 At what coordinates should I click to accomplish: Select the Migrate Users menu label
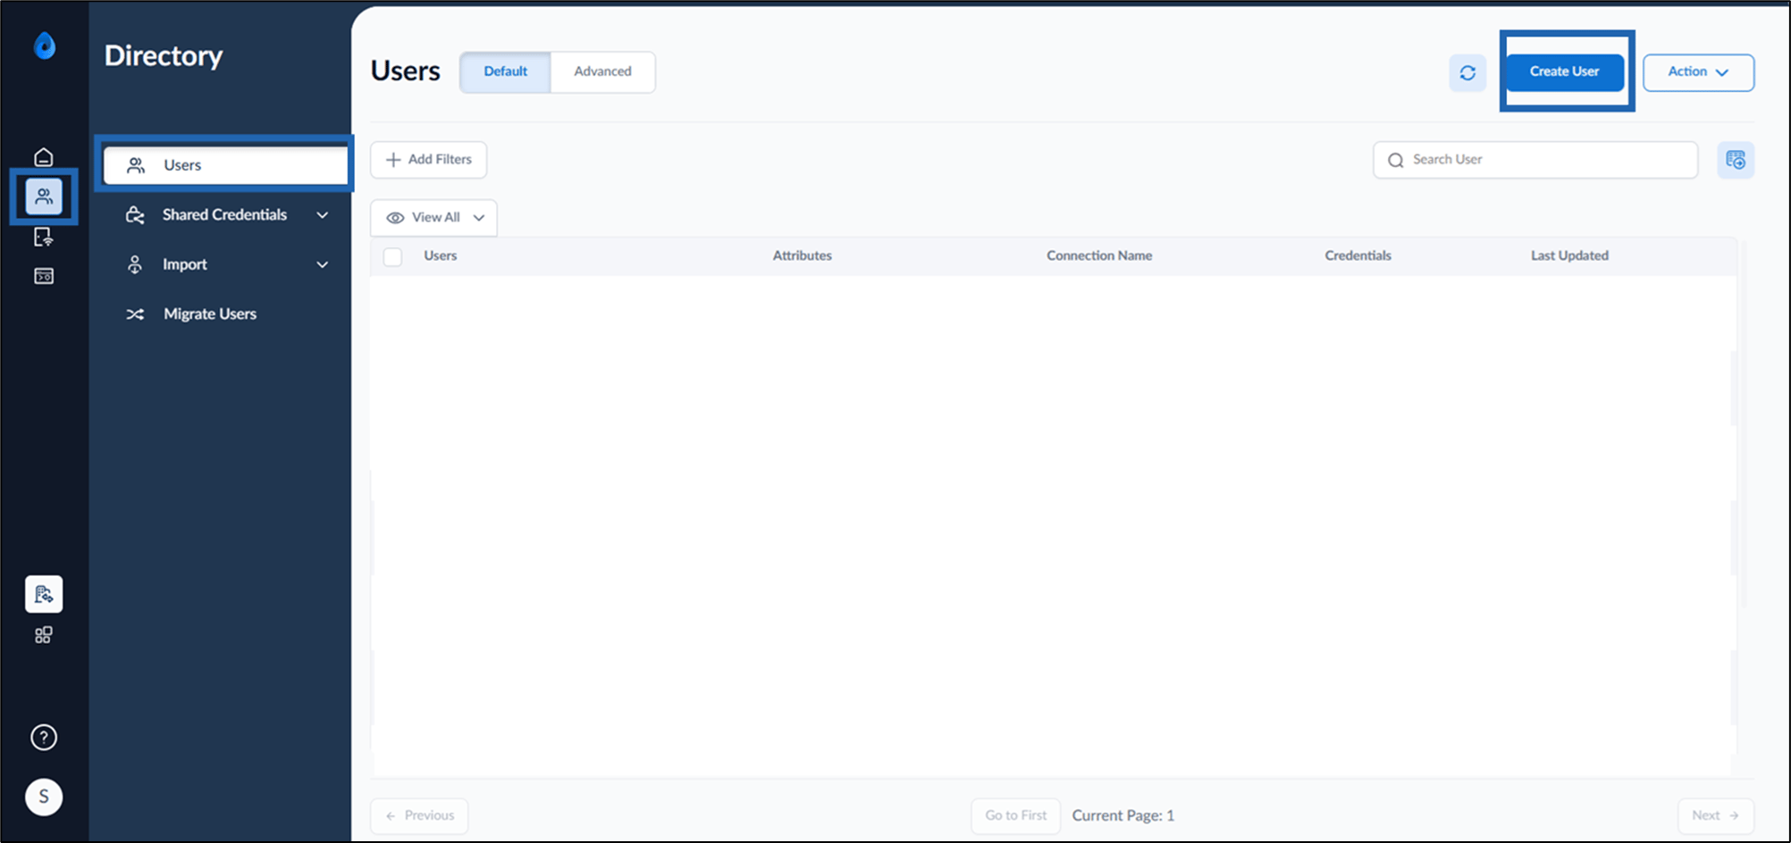(x=210, y=314)
